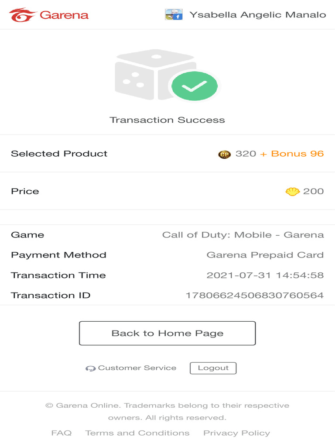Click the gray dice product illustration
This screenshot has height=447, width=335.
[x=155, y=75]
